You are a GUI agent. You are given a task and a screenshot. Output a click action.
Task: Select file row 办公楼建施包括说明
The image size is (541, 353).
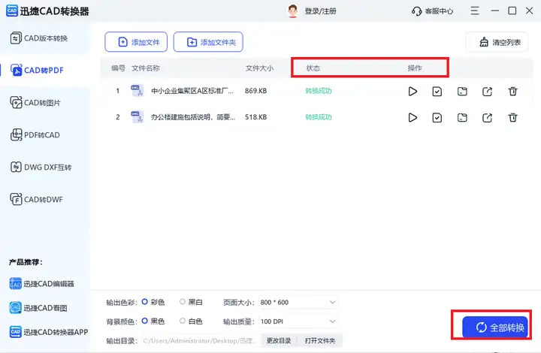pyautogui.click(x=317, y=117)
